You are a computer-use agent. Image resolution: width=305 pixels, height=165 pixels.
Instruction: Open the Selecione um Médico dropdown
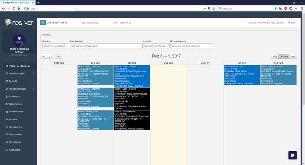[56, 46]
